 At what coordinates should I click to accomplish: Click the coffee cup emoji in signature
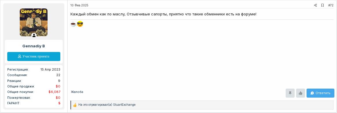pos(73,24)
